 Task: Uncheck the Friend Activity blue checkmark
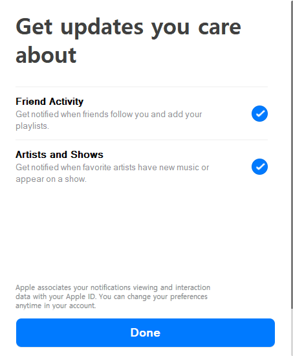point(259,113)
